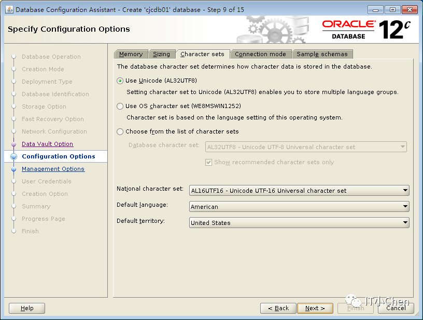Expand the National character set dropdown
Image resolution: width=423 pixels, height=320 pixels.
click(x=299, y=191)
